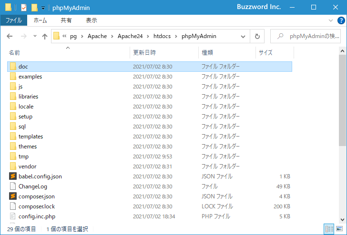Go back with the back arrow

tap(10, 36)
